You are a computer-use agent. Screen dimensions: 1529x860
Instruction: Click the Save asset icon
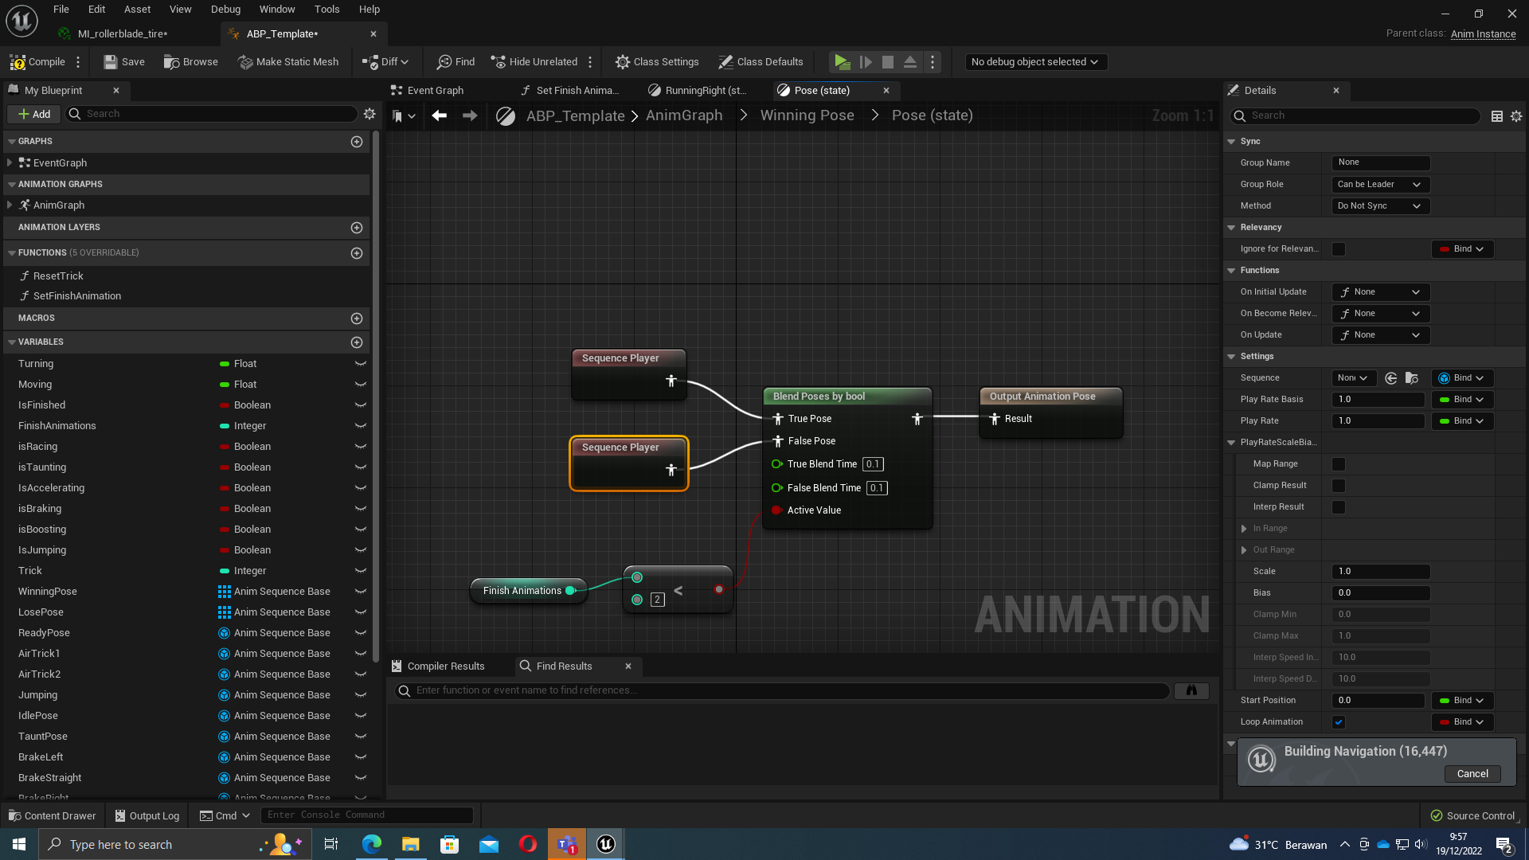[111, 61]
